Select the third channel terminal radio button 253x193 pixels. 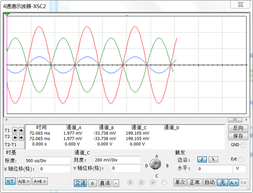click(153, 182)
